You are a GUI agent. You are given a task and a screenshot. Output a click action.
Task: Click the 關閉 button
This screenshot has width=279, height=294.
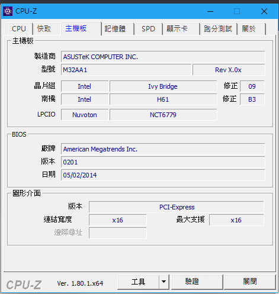click(250, 282)
